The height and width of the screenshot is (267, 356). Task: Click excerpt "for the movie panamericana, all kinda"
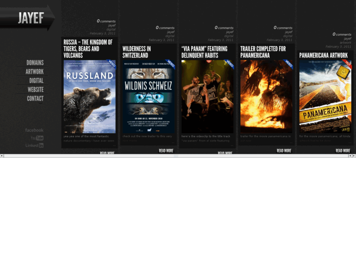[325, 136]
